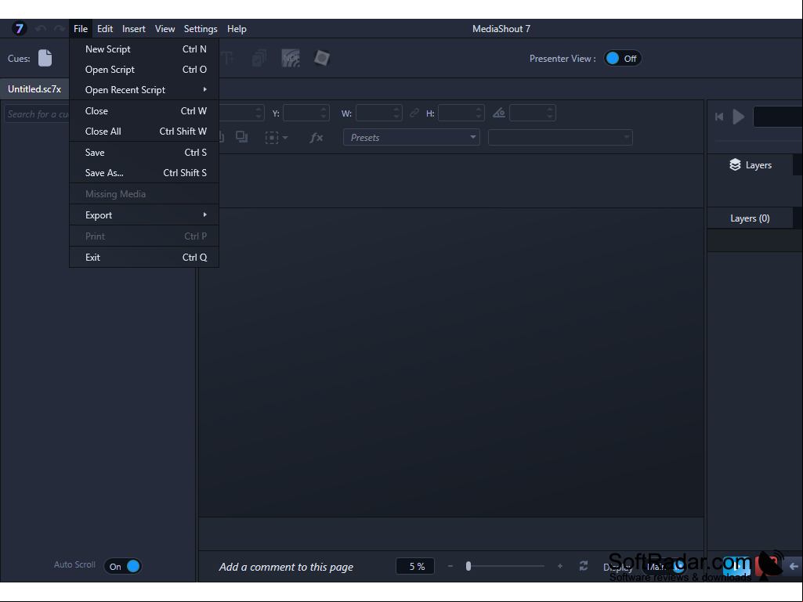The image size is (803, 602).
Task: Click the media timecode display field
Action: click(x=778, y=117)
